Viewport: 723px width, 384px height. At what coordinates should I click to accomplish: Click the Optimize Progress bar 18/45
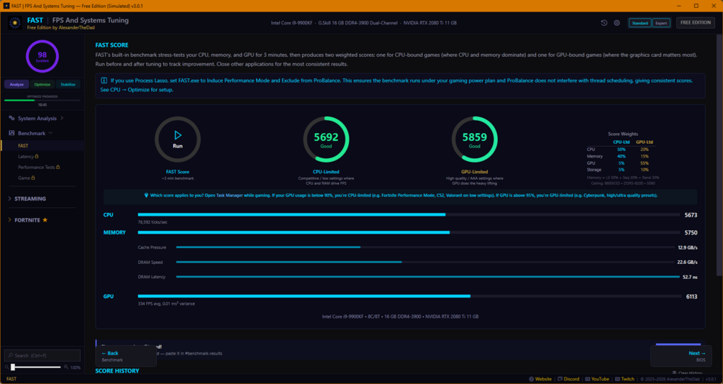[42, 100]
